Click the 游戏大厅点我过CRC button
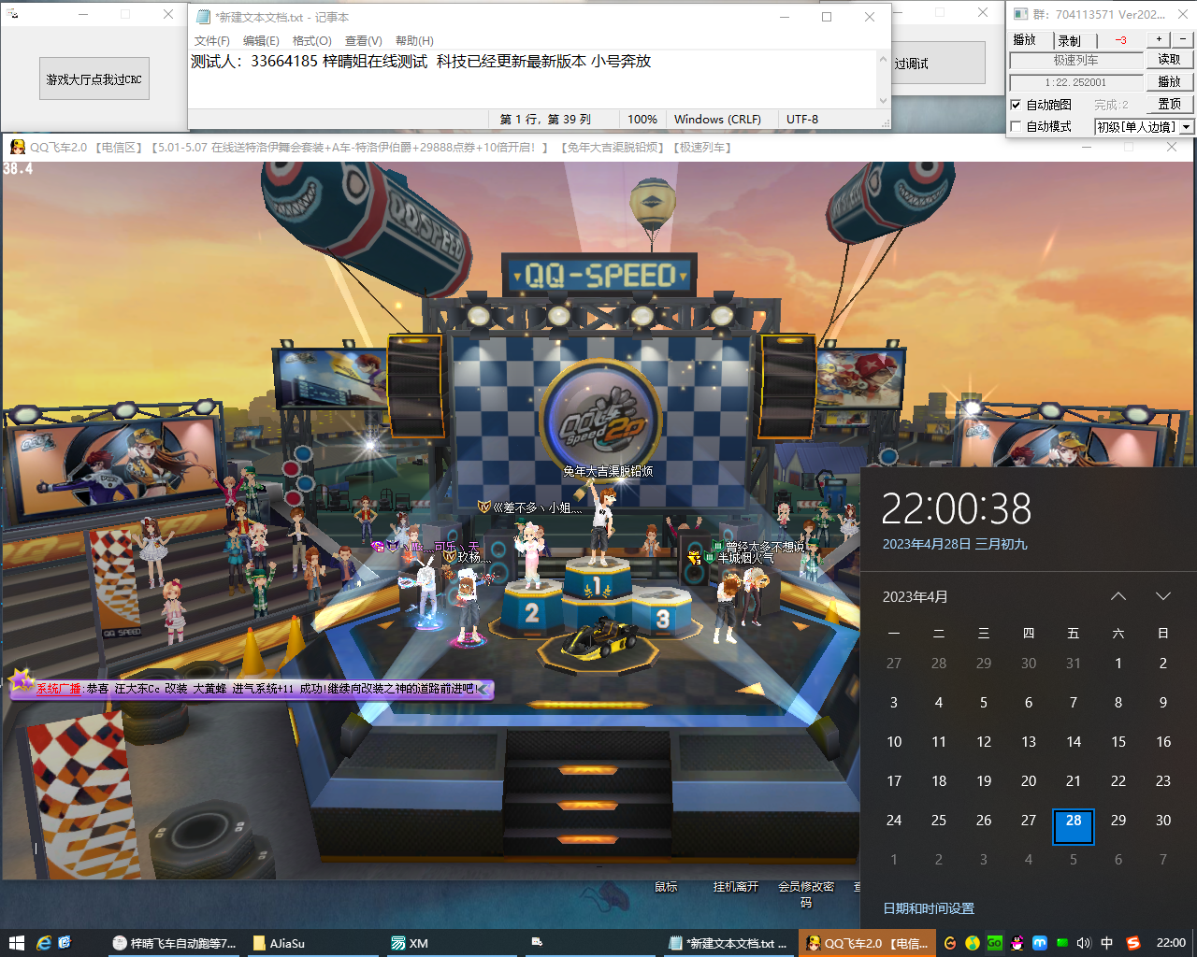This screenshot has width=1197, height=957. pos(94,79)
